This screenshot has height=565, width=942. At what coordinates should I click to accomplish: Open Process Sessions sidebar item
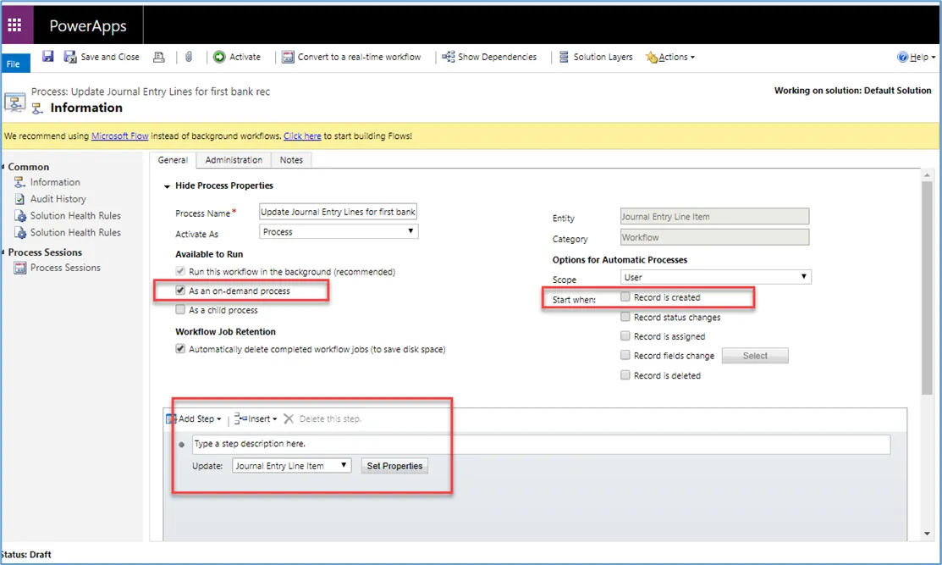coord(65,268)
